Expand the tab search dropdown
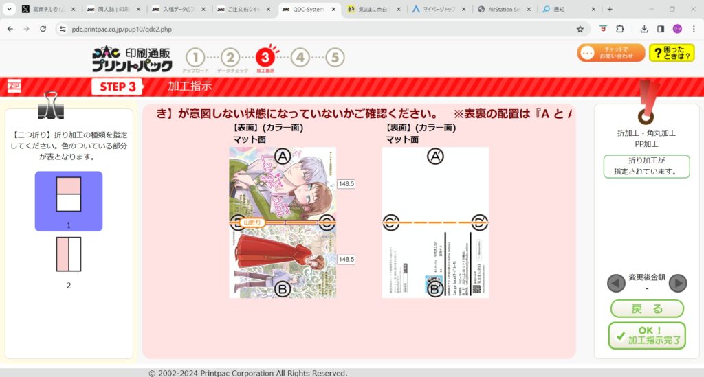 pyautogui.click(x=10, y=9)
